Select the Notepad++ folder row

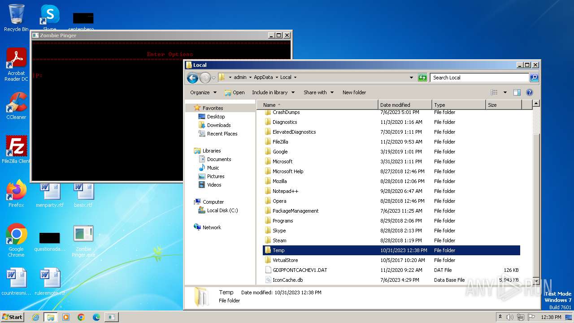click(x=391, y=191)
